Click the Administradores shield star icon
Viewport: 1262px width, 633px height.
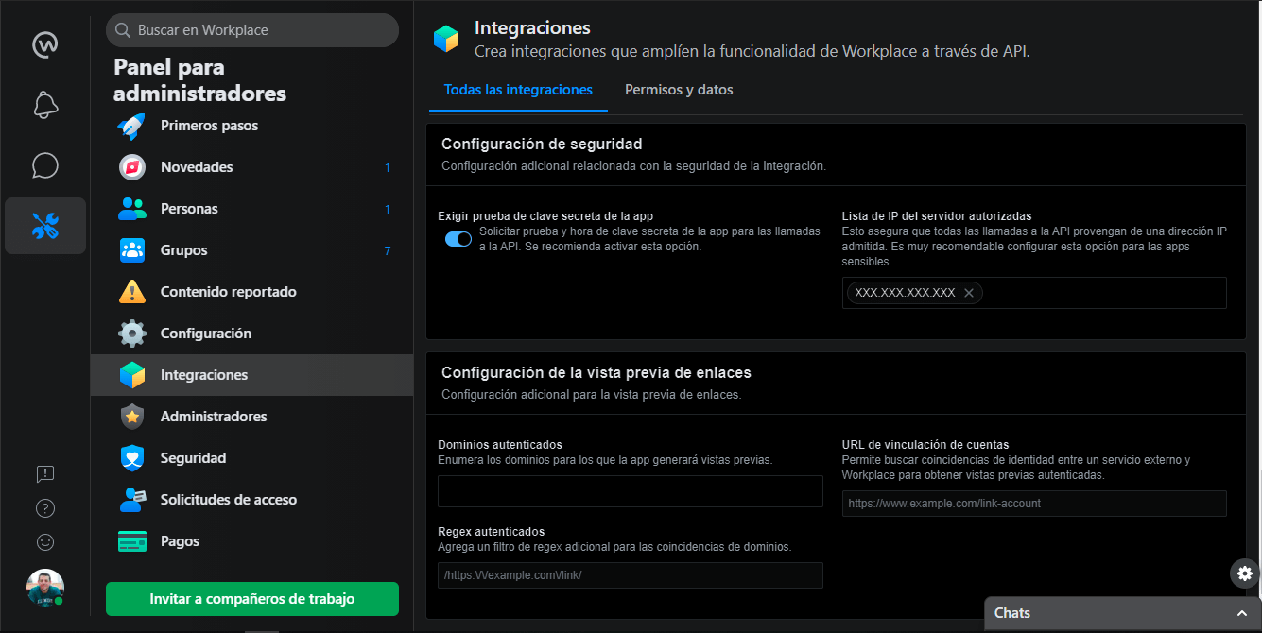pyautogui.click(x=132, y=417)
